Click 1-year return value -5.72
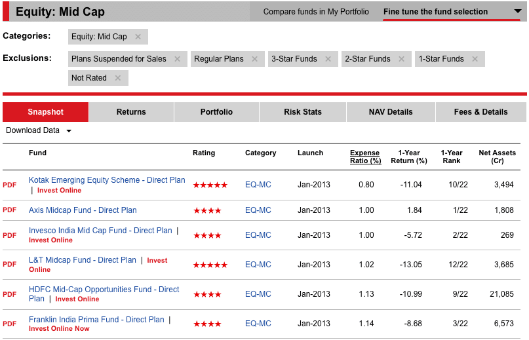This screenshot has height=340, width=529. click(413, 235)
